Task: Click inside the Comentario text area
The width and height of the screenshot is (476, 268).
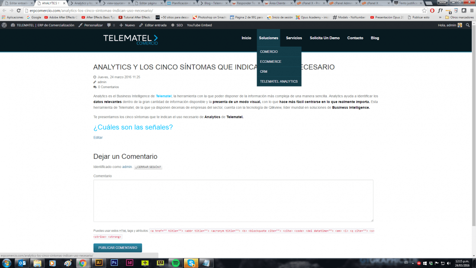Action: pos(233,201)
